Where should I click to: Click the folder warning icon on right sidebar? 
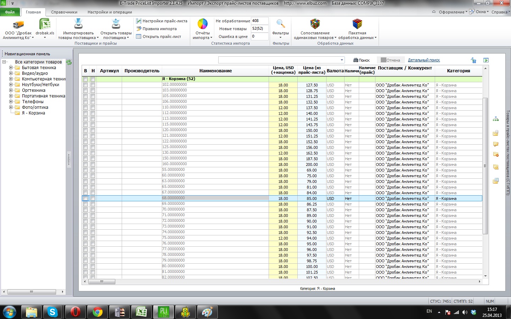click(x=496, y=167)
